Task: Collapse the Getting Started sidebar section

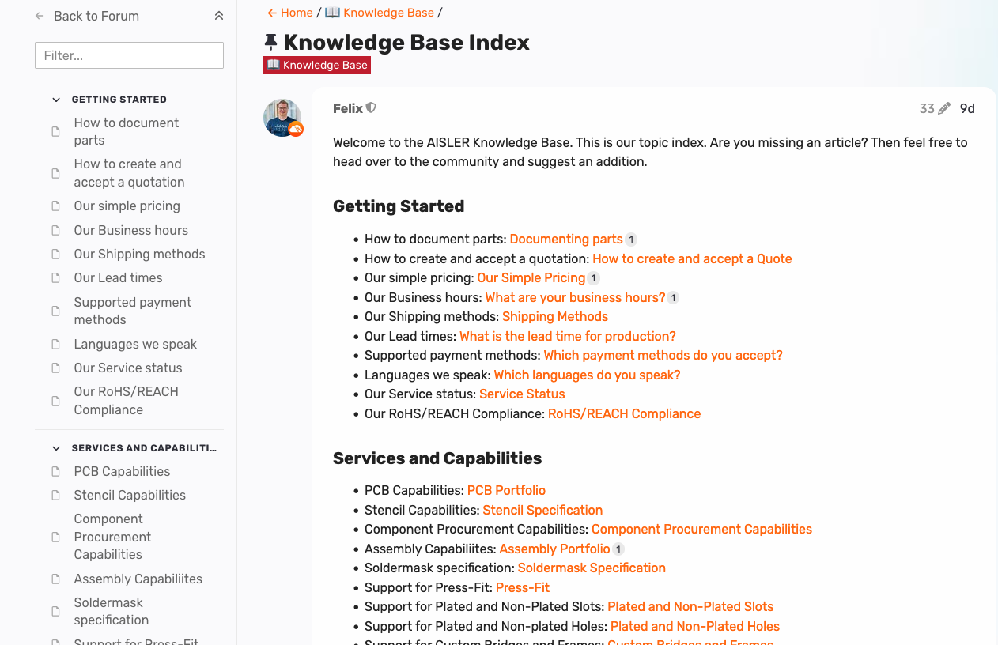Action: point(56,100)
